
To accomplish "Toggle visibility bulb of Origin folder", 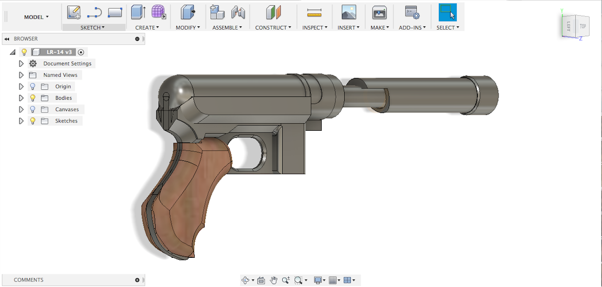I will [x=32, y=87].
